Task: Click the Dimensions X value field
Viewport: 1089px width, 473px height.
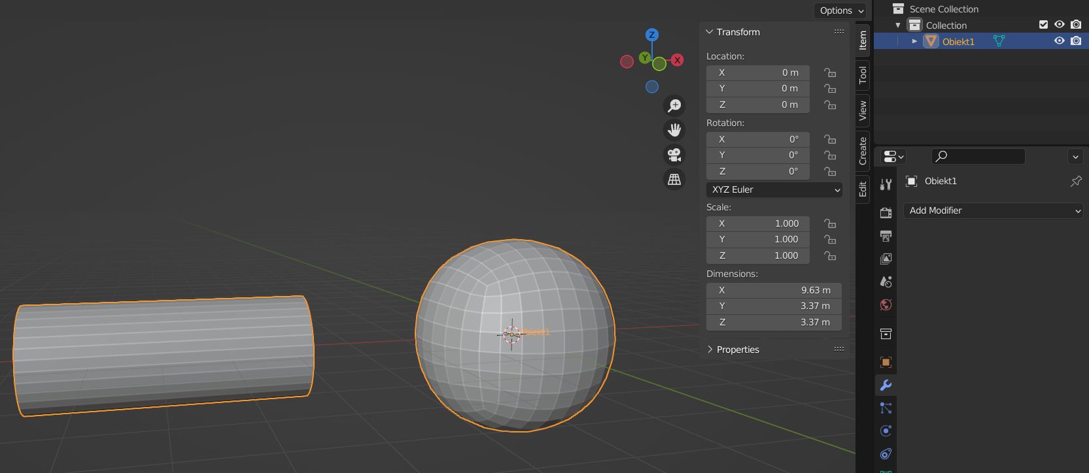Action: click(774, 290)
